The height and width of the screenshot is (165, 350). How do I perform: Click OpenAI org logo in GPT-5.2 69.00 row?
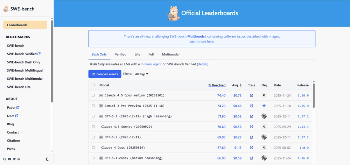[264, 137]
